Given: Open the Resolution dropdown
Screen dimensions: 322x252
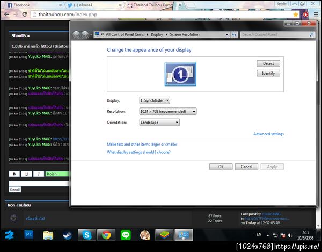Looking at the screenshot, I should 168,111.
